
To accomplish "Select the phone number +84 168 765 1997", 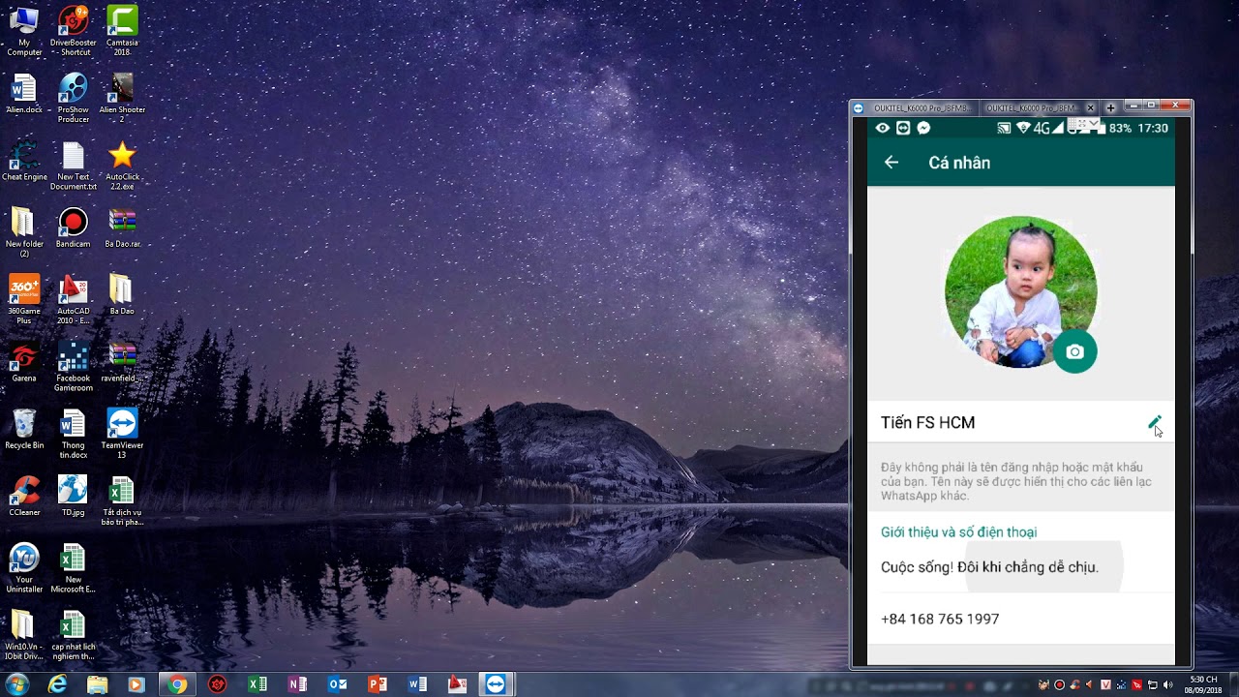I will click(940, 619).
